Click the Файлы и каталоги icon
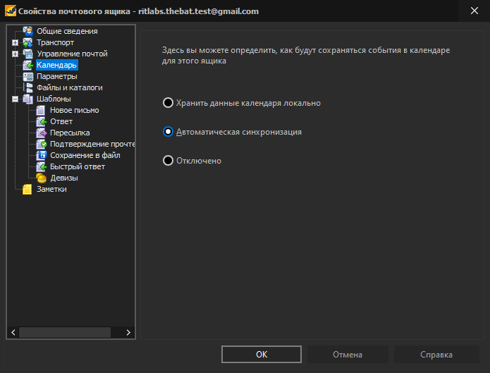This screenshot has height=373, width=490. [27, 87]
